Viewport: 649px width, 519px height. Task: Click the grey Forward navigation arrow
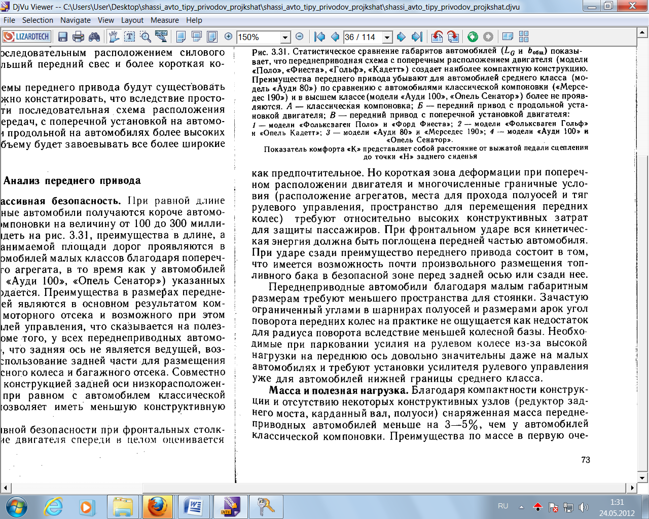(x=488, y=36)
